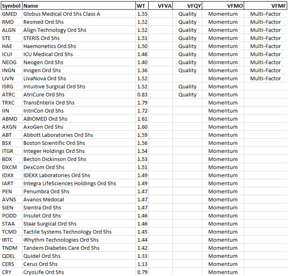Click the RMD symbol cell
The height and width of the screenshot is (276, 288).
[11, 22]
